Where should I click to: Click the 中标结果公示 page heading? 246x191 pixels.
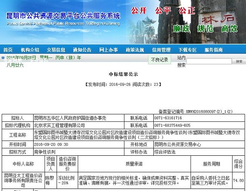click(x=123, y=74)
